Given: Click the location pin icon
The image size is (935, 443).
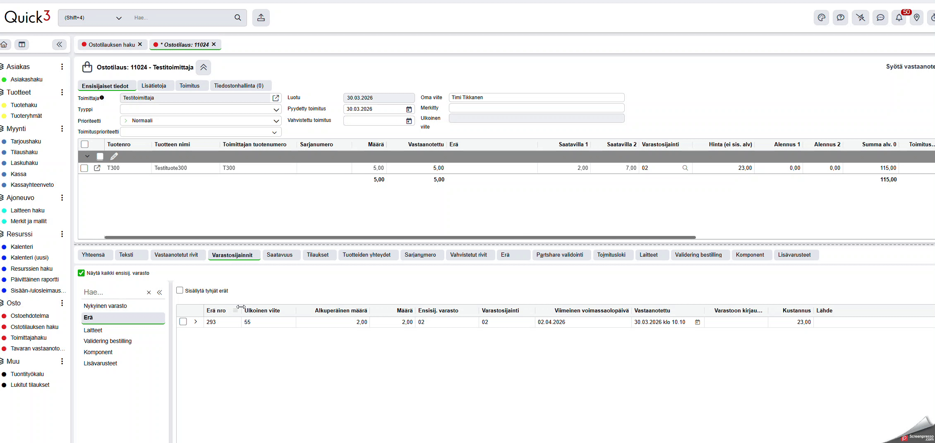Looking at the screenshot, I should (x=917, y=17).
